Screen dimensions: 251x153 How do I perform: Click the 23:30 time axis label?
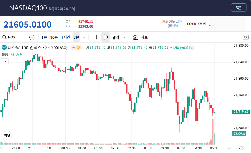click(x=32, y=148)
